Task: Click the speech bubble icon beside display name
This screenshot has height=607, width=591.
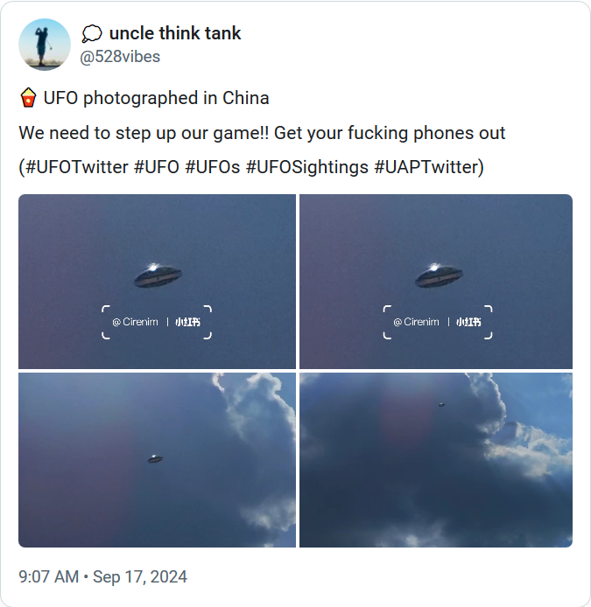Action: point(92,34)
